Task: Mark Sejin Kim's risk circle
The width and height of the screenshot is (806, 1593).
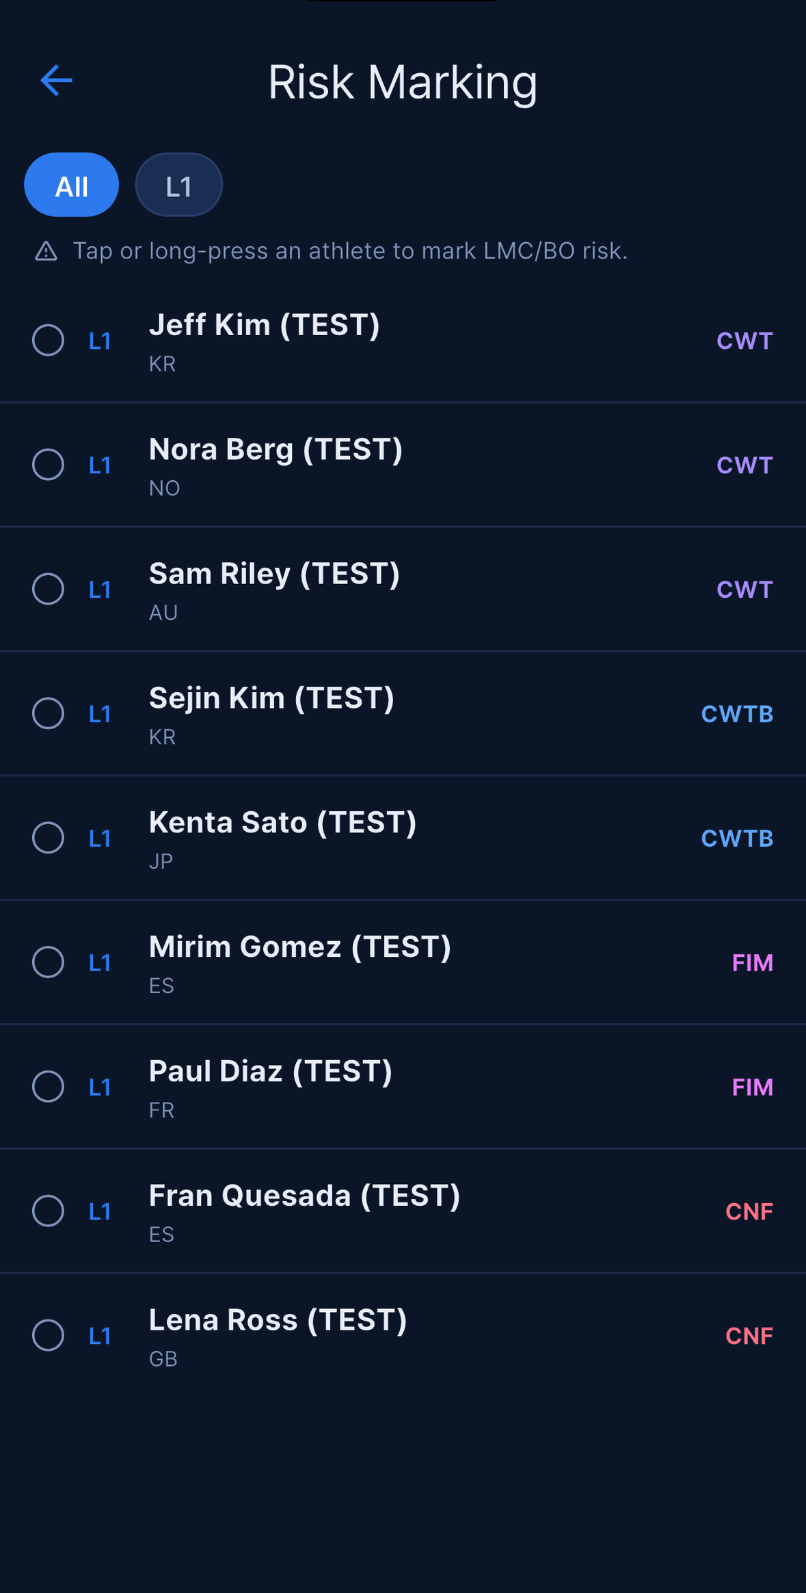Action: pyautogui.click(x=49, y=713)
